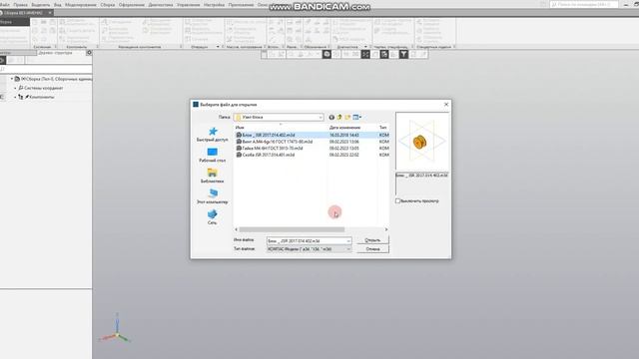This screenshot has width=639, height=359.
Task: Go back using the dialog's back arrow icon
Action: (331, 118)
